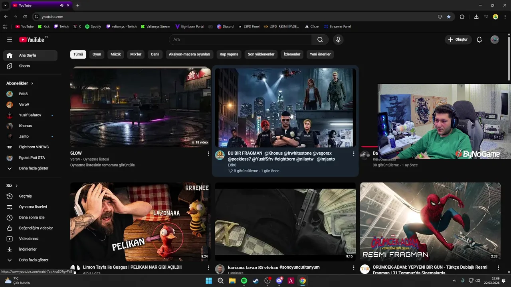
Task: Expand the Siz section chevron
Action: coord(16,186)
